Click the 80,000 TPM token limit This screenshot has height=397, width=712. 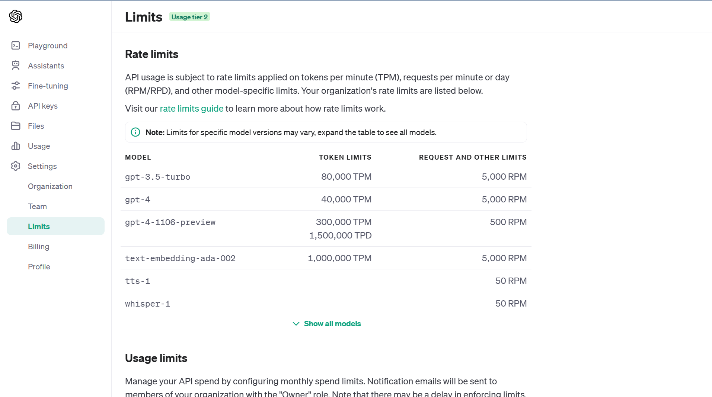click(346, 177)
